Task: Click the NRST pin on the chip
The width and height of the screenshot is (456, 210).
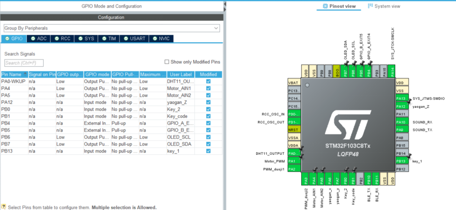Action: click(294, 129)
